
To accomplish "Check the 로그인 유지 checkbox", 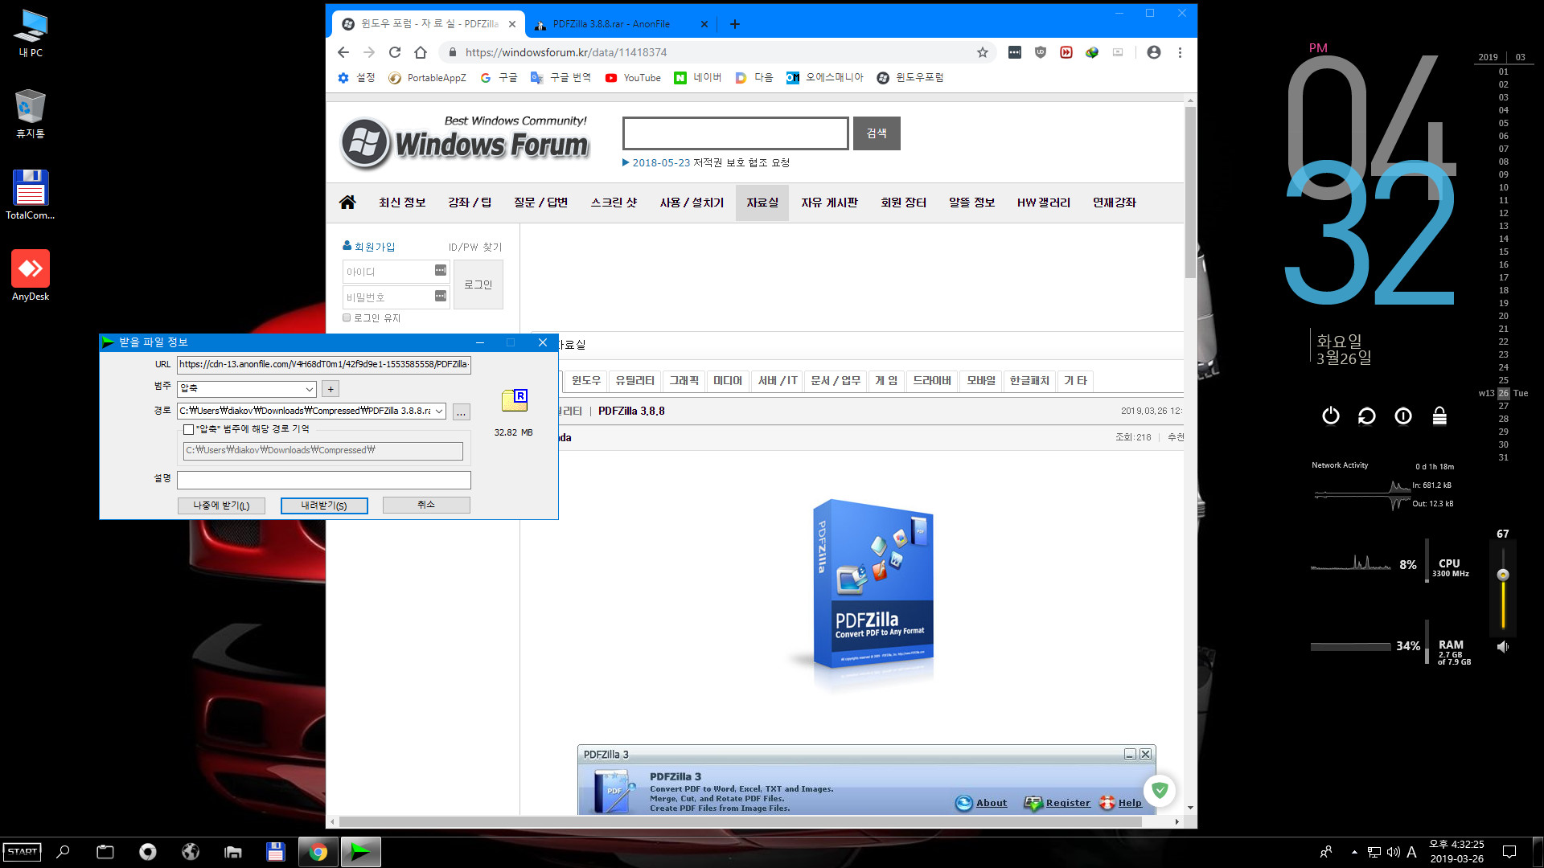I will (x=347, y=317).
